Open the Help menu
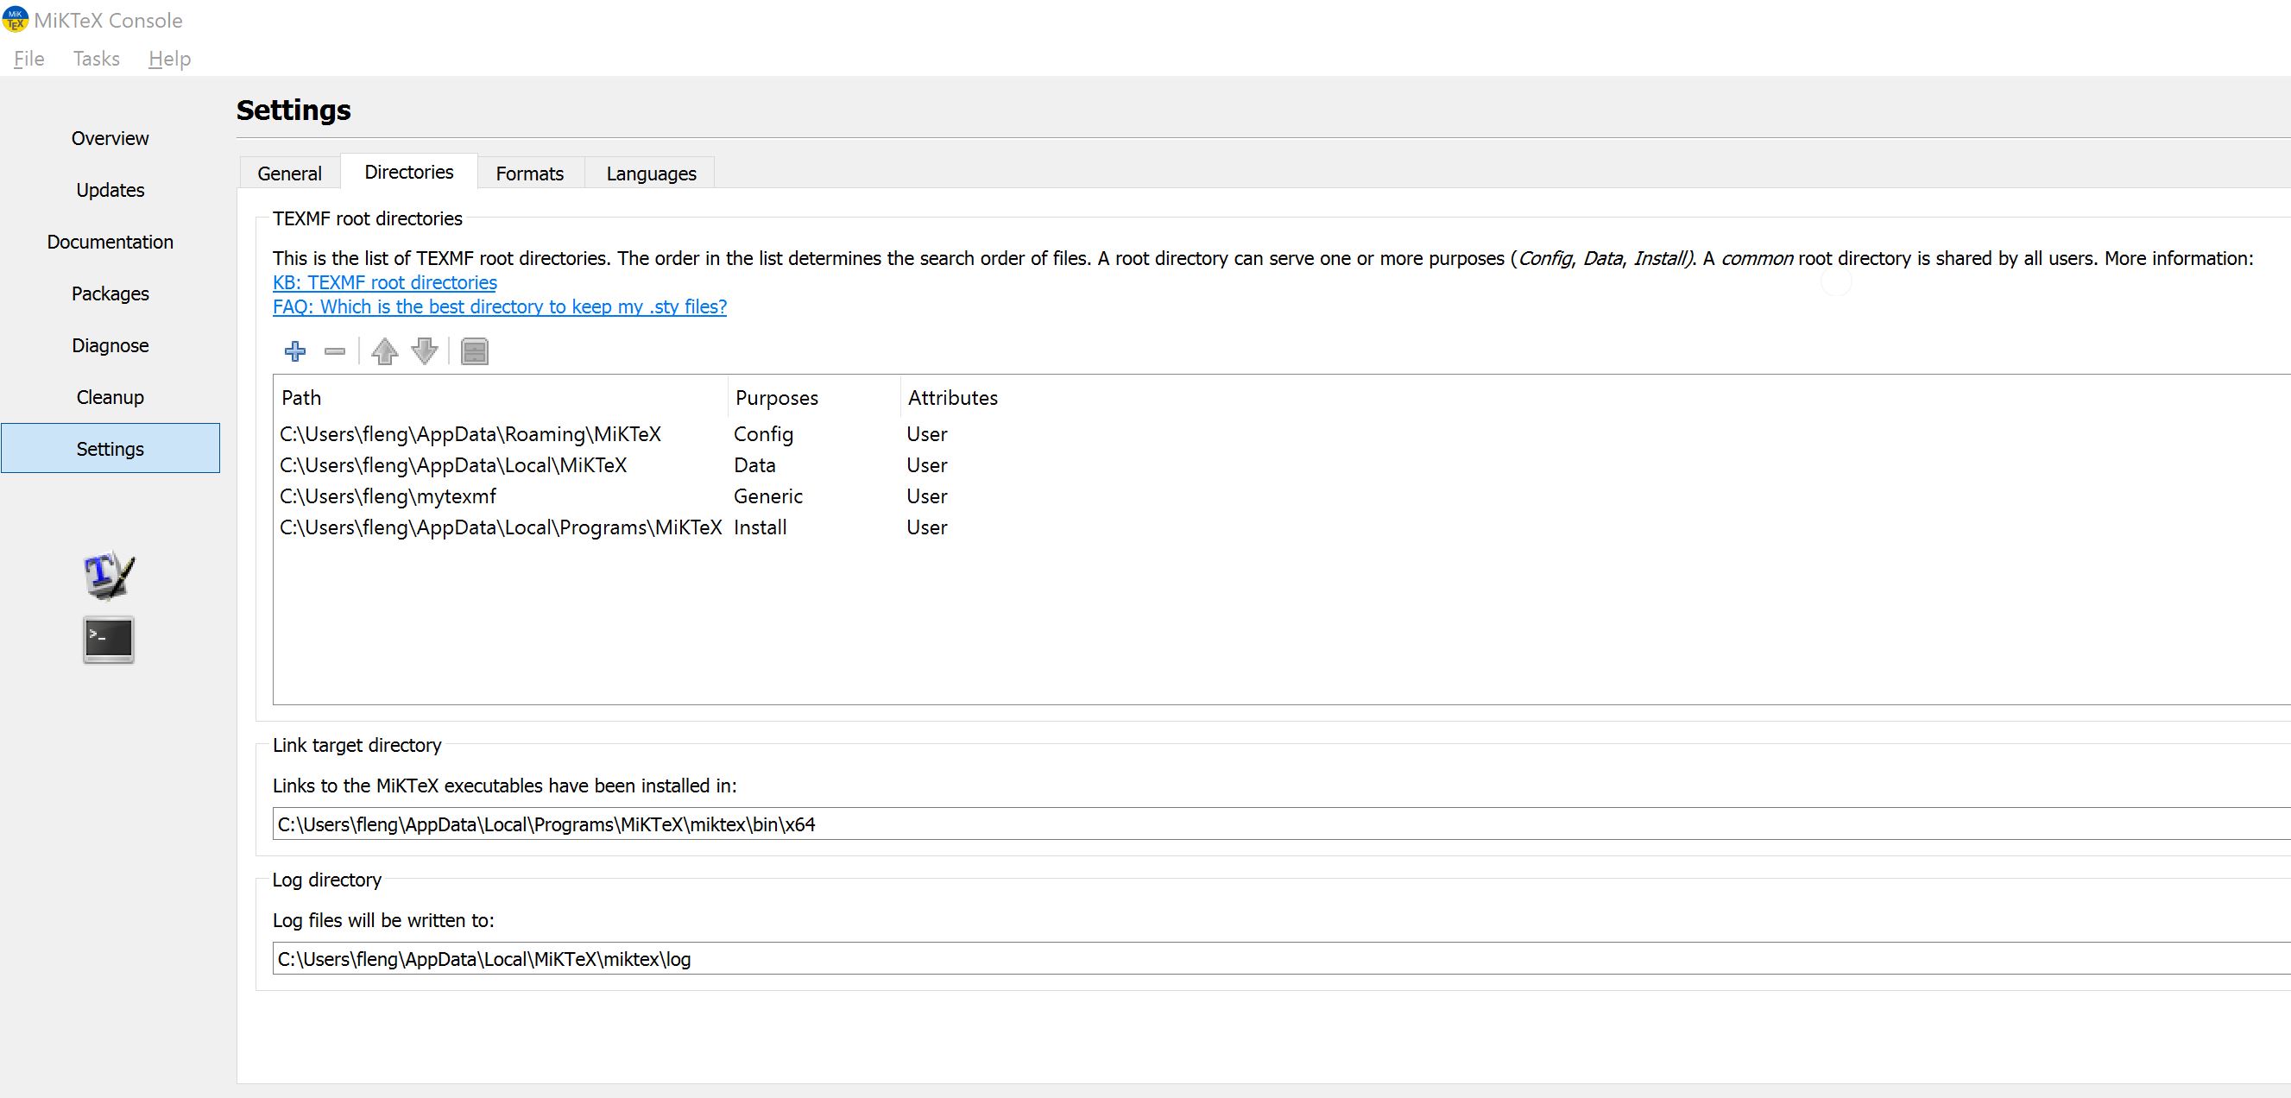The height and width of the screenshot is (1098, 2291). tap(169, 59)
